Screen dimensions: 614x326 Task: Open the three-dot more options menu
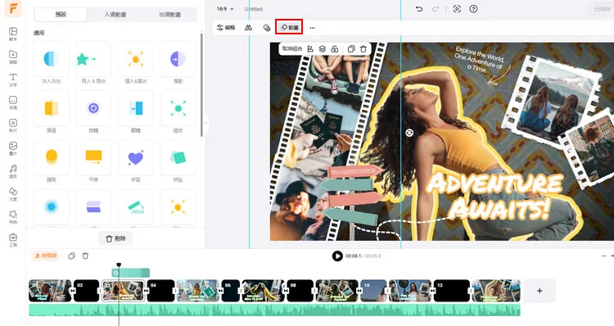tap(312, 28)
